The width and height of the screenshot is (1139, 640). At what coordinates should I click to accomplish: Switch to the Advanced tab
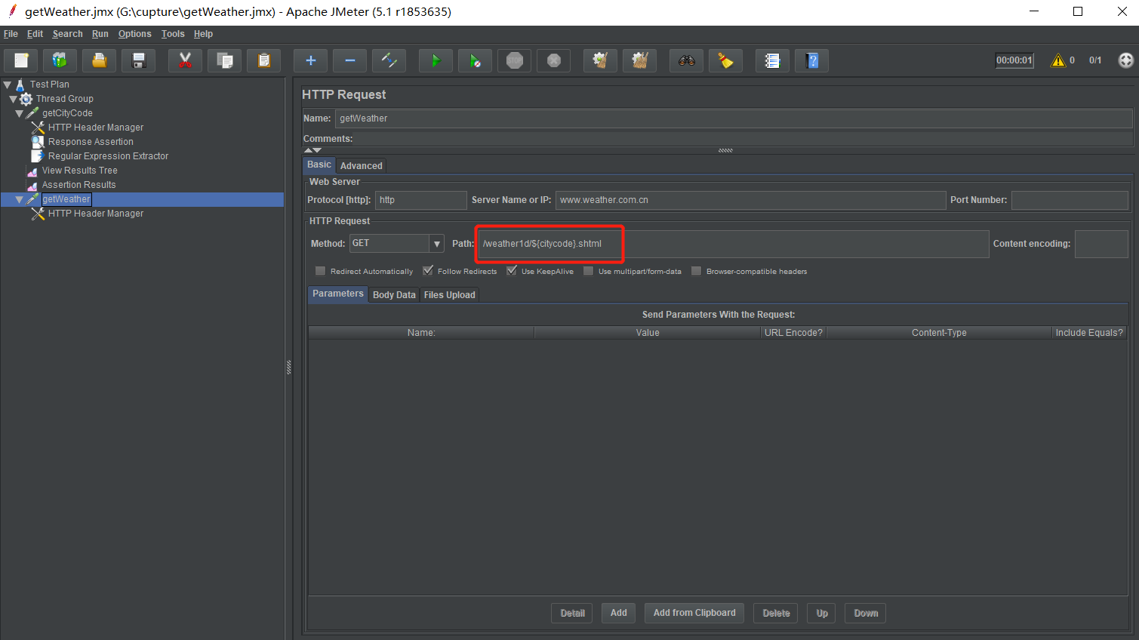(x=362, y=166)
